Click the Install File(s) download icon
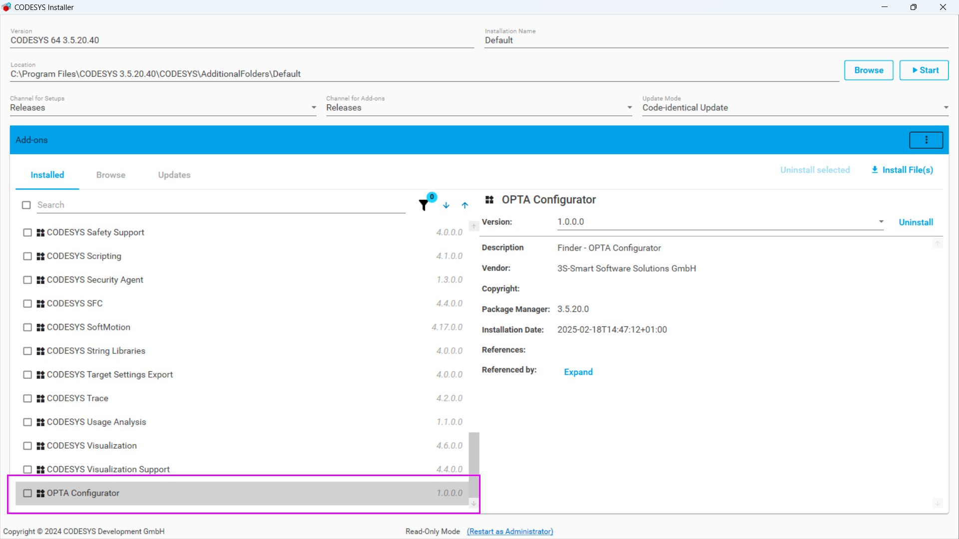Image resolution: width=959 pixels, height=539 pixels. pyautogui.click(x=875, y=170)
